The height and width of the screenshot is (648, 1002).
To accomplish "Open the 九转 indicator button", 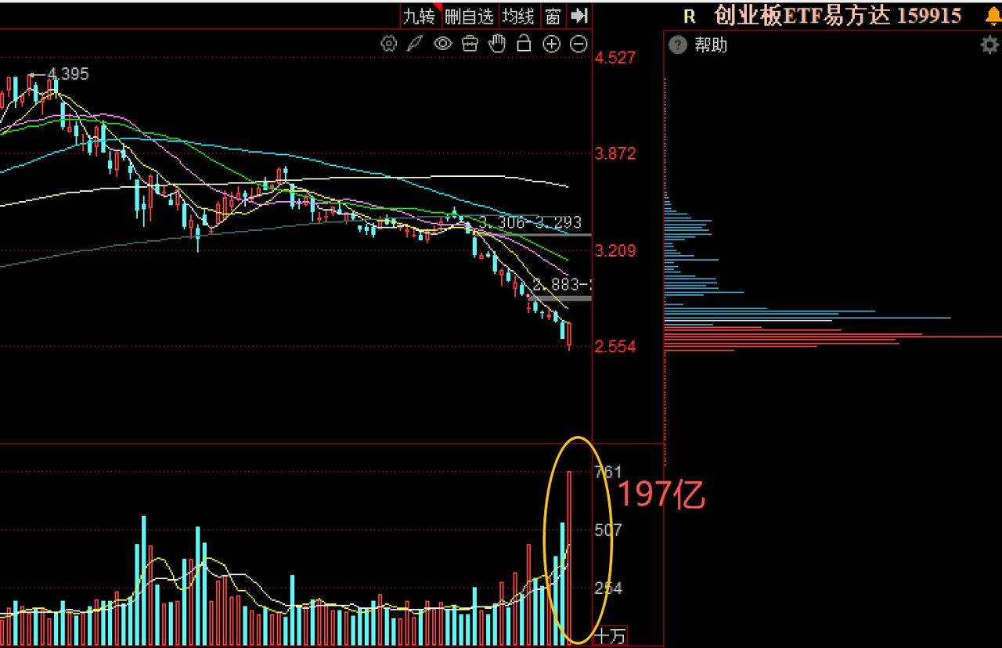I will click(x=418, y=16).
